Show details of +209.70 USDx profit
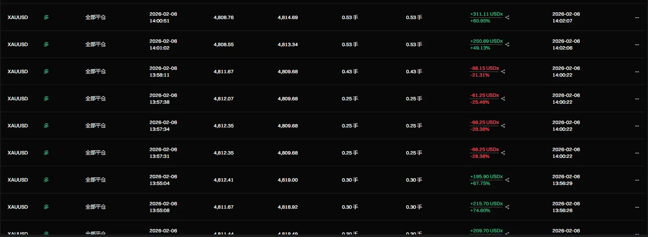Image resolution: width=648 pixels, height=237 pixels. 486,231
